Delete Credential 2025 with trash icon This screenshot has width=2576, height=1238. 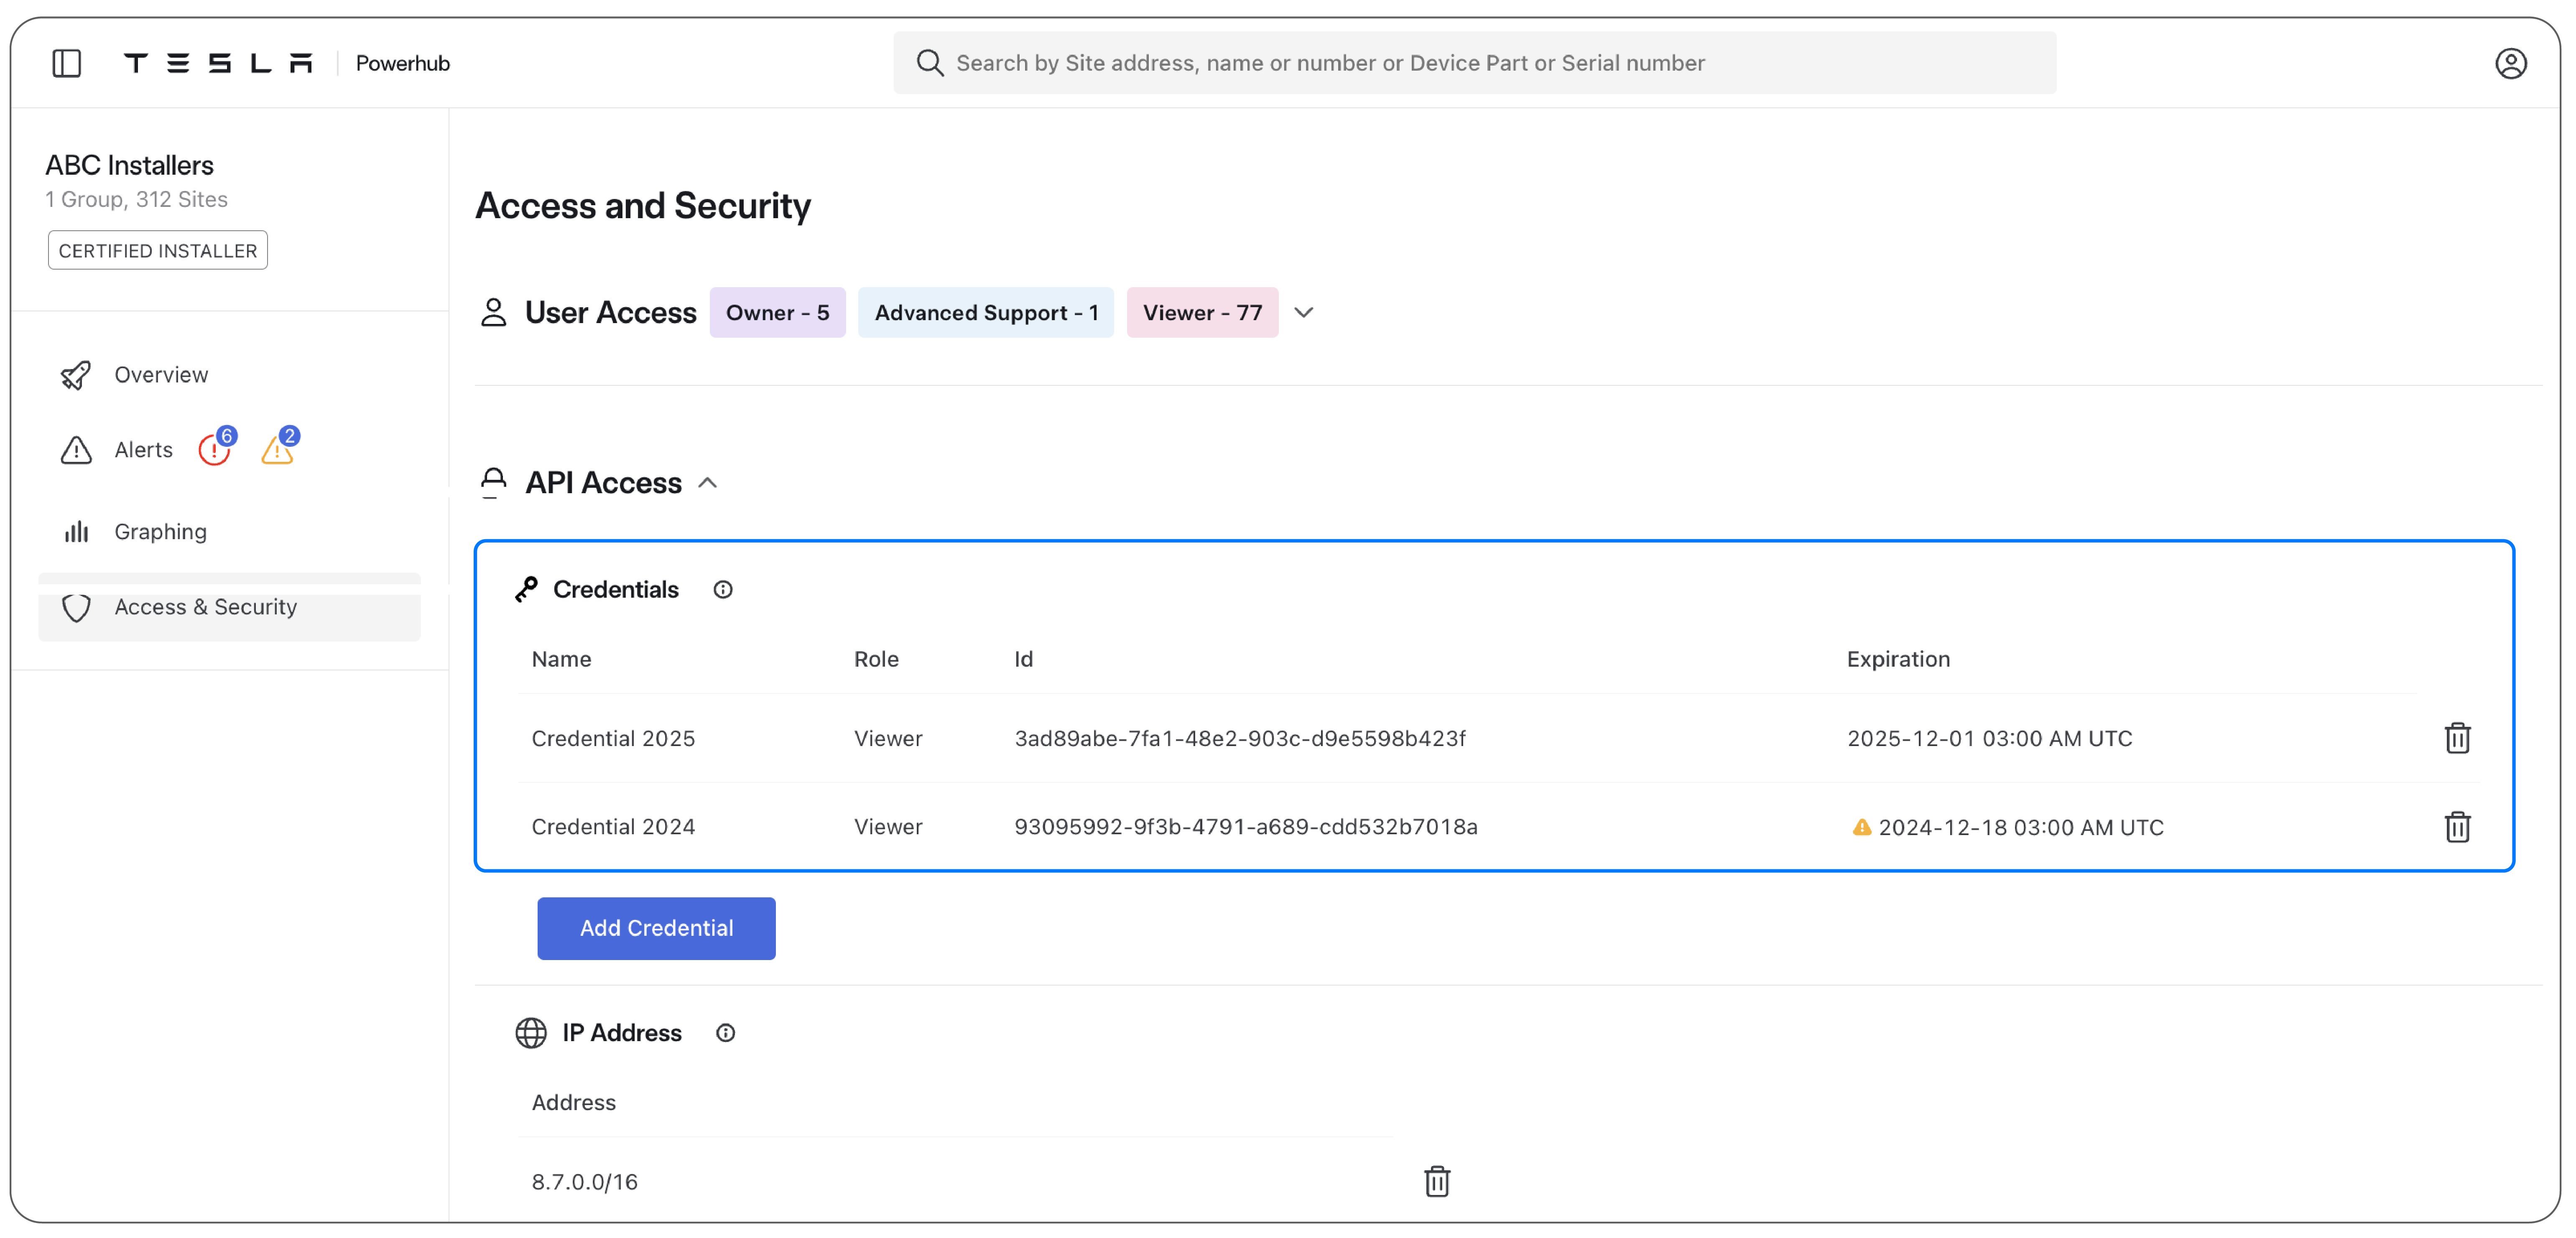[2457, 738]
